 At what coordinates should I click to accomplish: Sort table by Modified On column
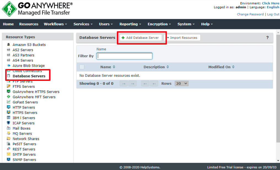[x=221, y=67]
